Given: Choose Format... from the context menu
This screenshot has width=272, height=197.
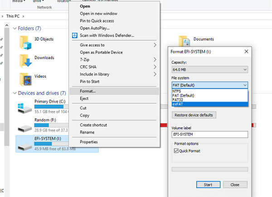Looking at the screenshot, I should pyautogui.click(x=87, y=91).
